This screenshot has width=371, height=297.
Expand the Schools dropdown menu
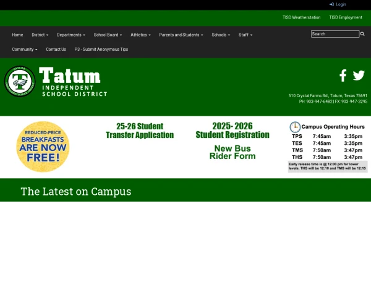[x=221, y=35]
